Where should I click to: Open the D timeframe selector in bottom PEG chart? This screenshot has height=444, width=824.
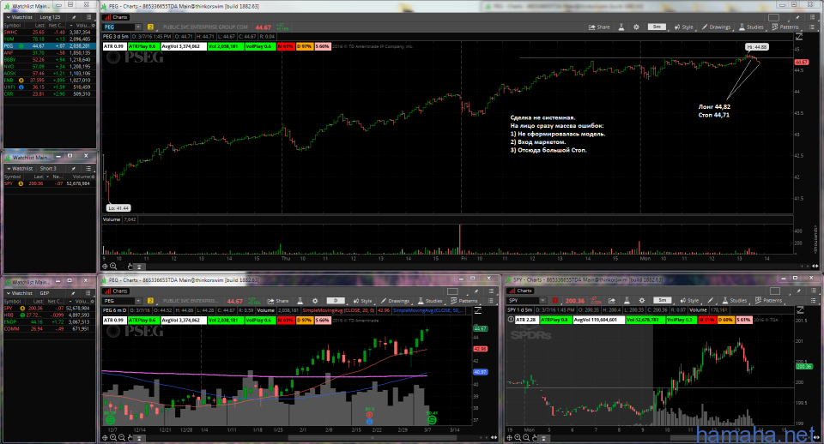336,301
